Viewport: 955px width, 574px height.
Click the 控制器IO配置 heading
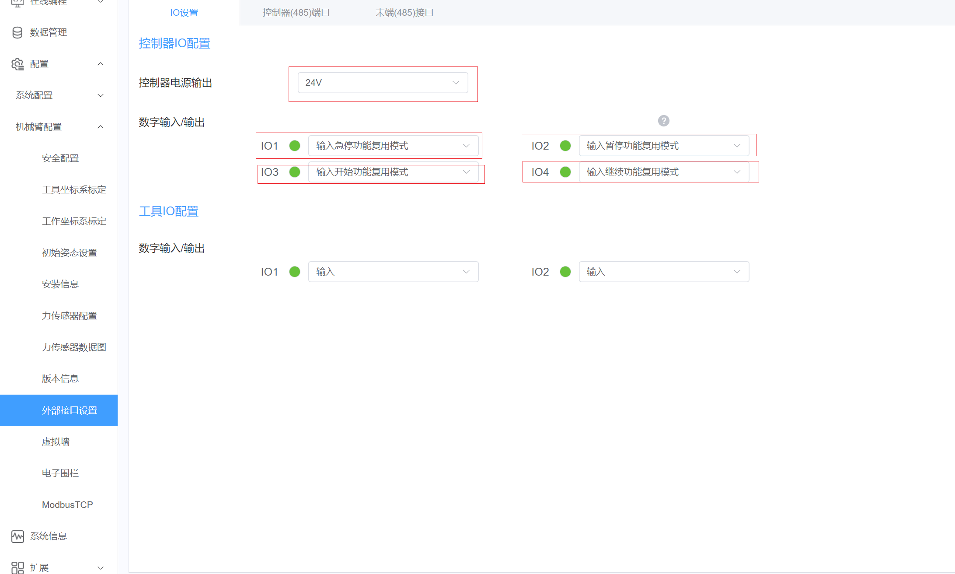pos(174,43)
